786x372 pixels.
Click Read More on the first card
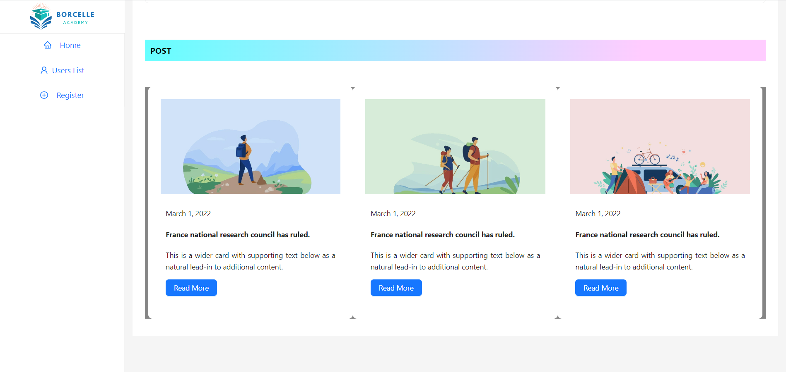click(191, 288)
